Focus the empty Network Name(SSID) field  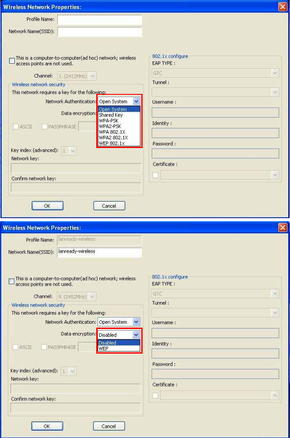[100, 32]
